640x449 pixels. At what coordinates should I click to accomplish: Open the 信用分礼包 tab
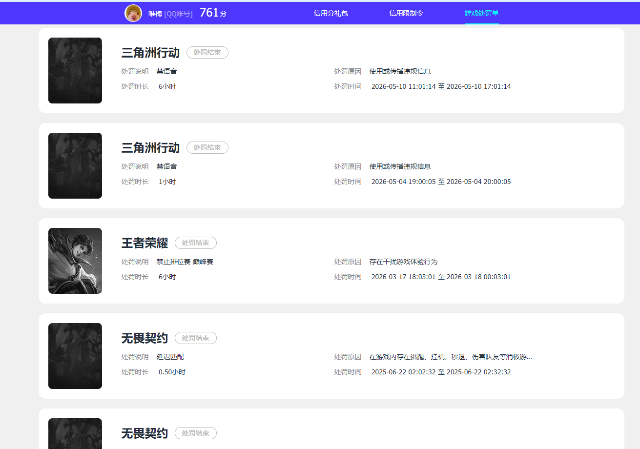(331, 13)
